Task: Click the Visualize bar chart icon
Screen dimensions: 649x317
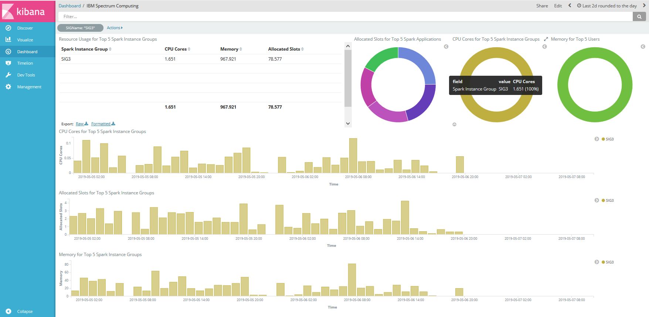Action: point(8,40)
